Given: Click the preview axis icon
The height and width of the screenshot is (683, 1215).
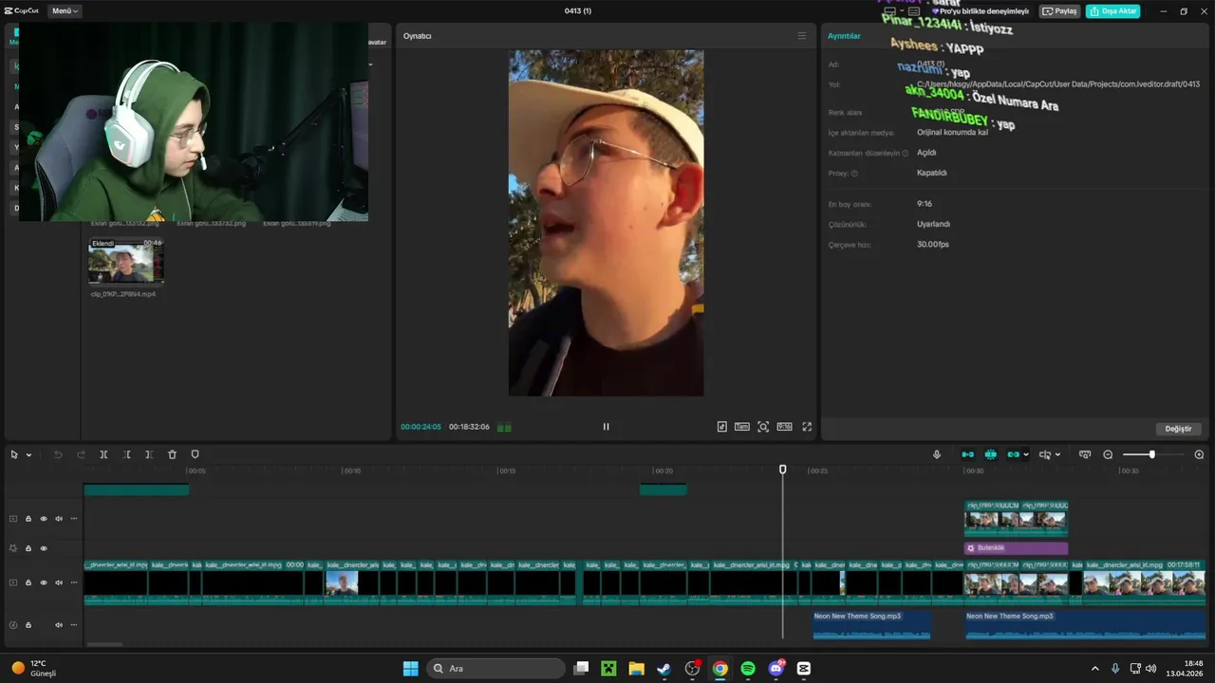Looking at the screenshot, I should click(1045, 454).
